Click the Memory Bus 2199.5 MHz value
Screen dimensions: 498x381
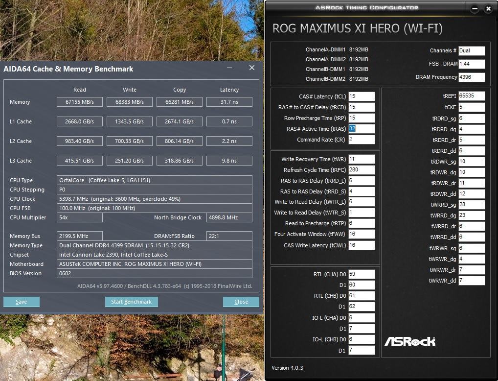80,236
